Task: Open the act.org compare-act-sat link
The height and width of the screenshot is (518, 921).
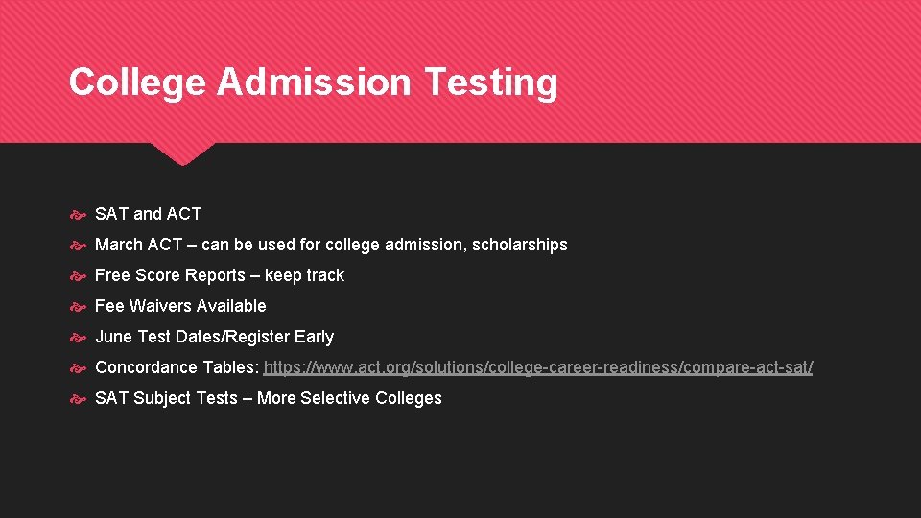Action: point(537,367)
